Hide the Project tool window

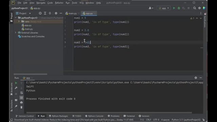click(61, 13)
